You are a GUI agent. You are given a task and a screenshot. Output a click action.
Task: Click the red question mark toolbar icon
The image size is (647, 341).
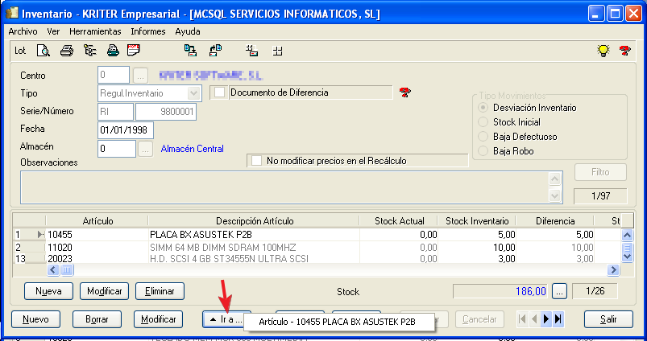(x=624, y=51)
